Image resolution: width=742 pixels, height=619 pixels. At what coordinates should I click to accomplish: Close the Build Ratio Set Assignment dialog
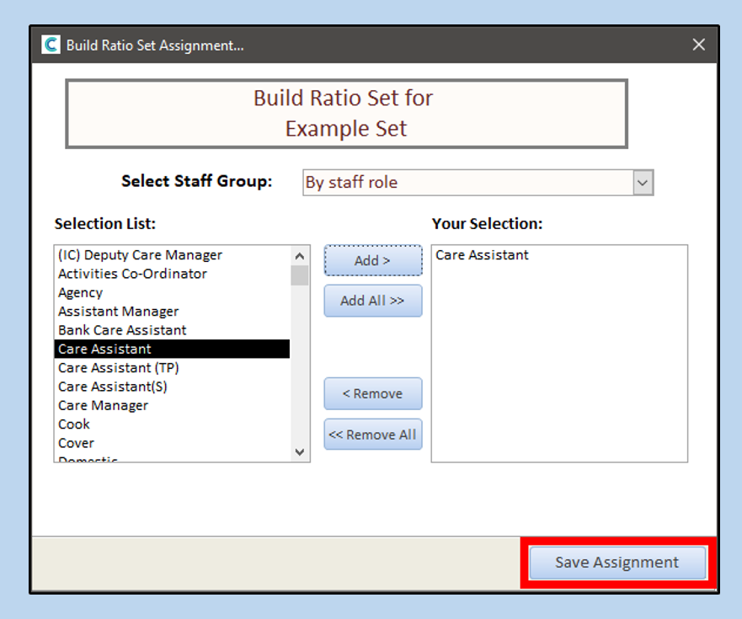pyautogui.click(x=698, y=45)
